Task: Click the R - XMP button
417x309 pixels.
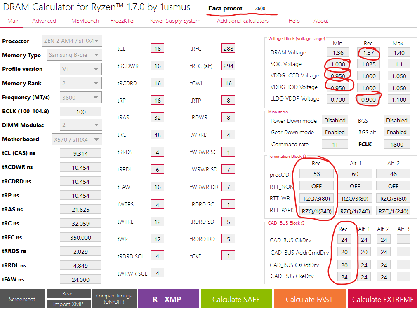Action: coord(168,299)
